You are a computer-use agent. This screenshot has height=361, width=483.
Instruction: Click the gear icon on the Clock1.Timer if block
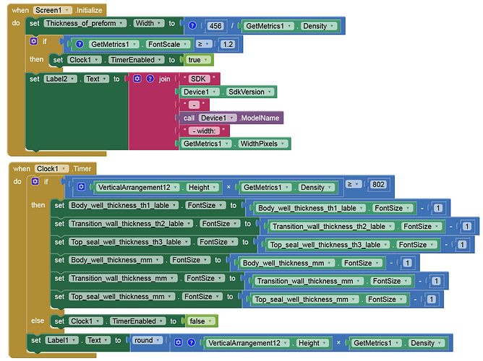pyautogui.click(x=35, y=181)
